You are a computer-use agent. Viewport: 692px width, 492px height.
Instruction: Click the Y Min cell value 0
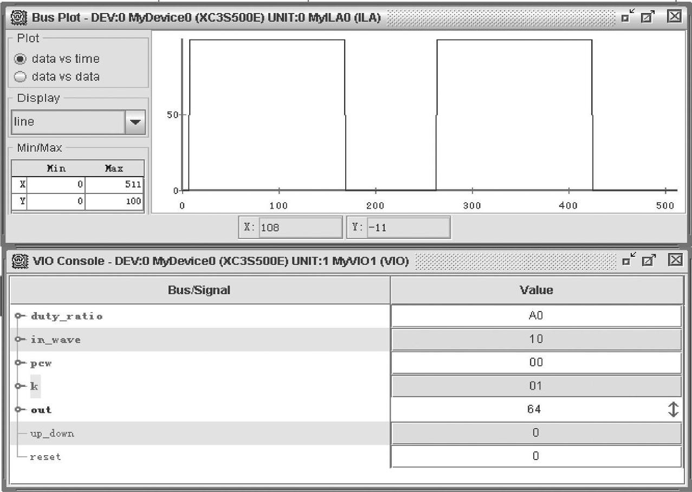pos(56,202)
